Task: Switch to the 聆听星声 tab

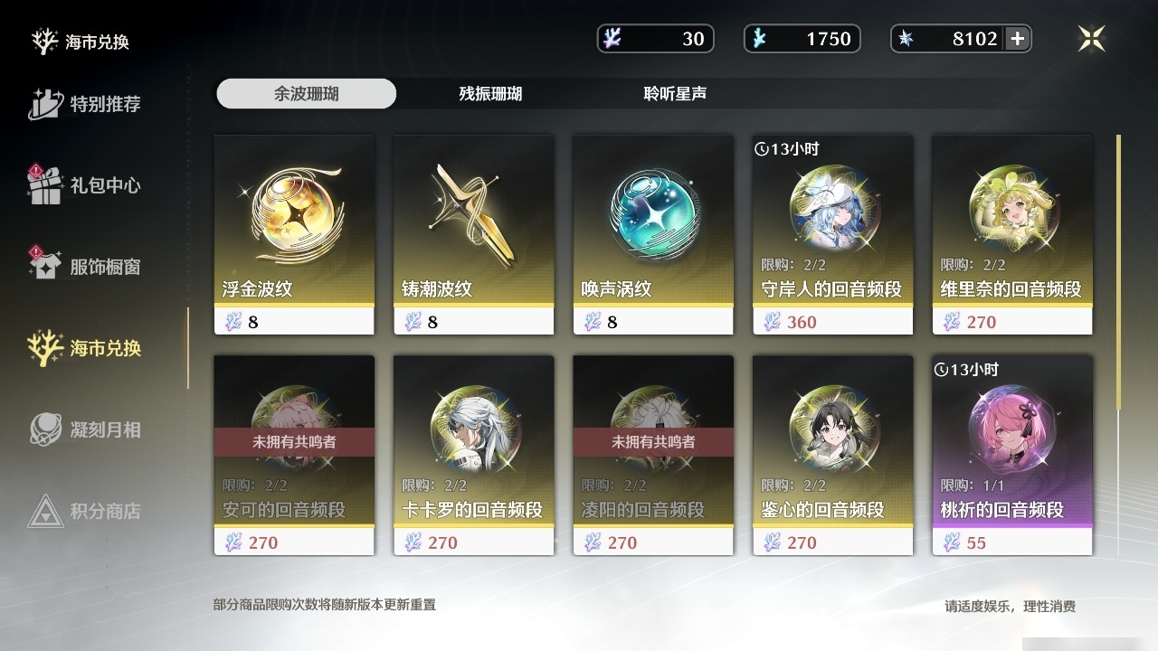Action: click(x=675, y=93)
